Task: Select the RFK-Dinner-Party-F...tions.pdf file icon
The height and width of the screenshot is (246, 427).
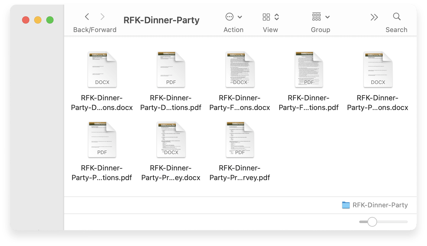Action: click(309, 70)
